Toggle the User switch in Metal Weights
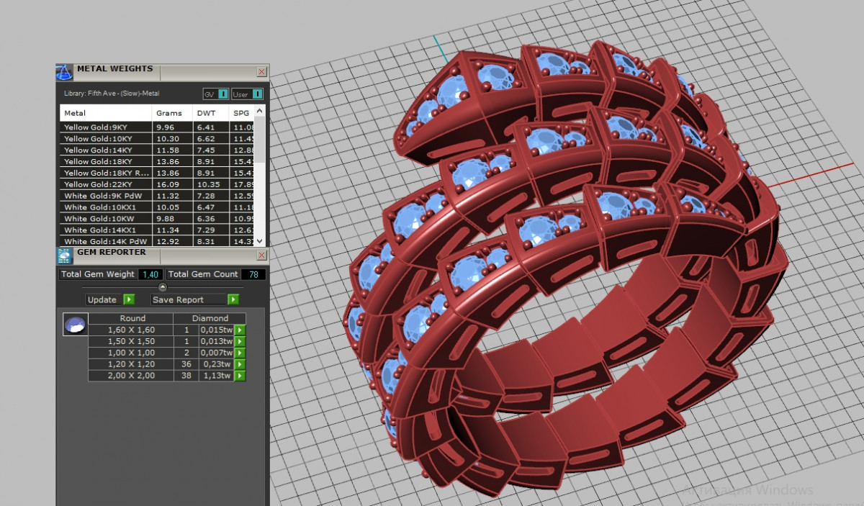The image size is (864, 506). pos(257,94)
